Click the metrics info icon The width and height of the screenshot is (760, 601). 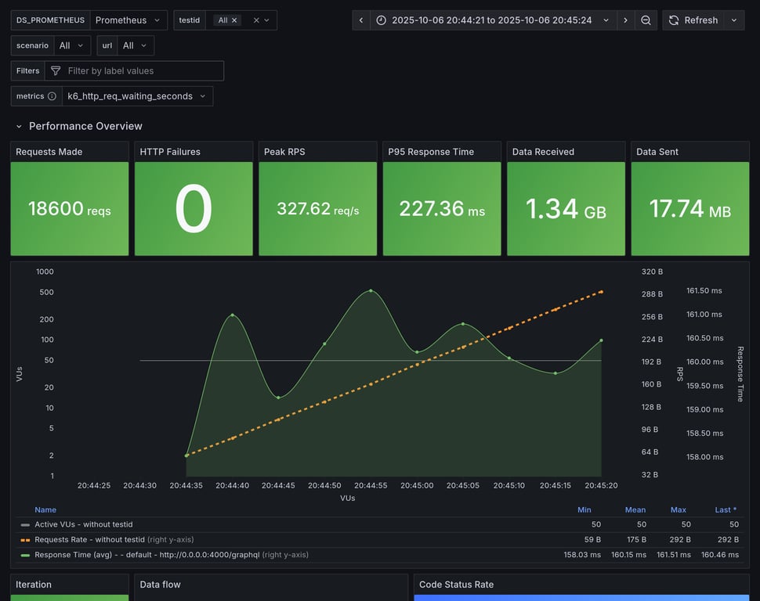pos(52,96)
